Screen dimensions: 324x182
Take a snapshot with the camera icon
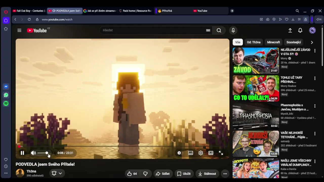pos(268,19)
